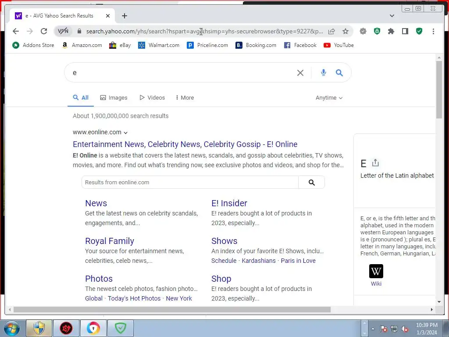Open the More results menu
Image resolution: width=449 pixels, height=337 pixels.
click(x=185, y=98)
